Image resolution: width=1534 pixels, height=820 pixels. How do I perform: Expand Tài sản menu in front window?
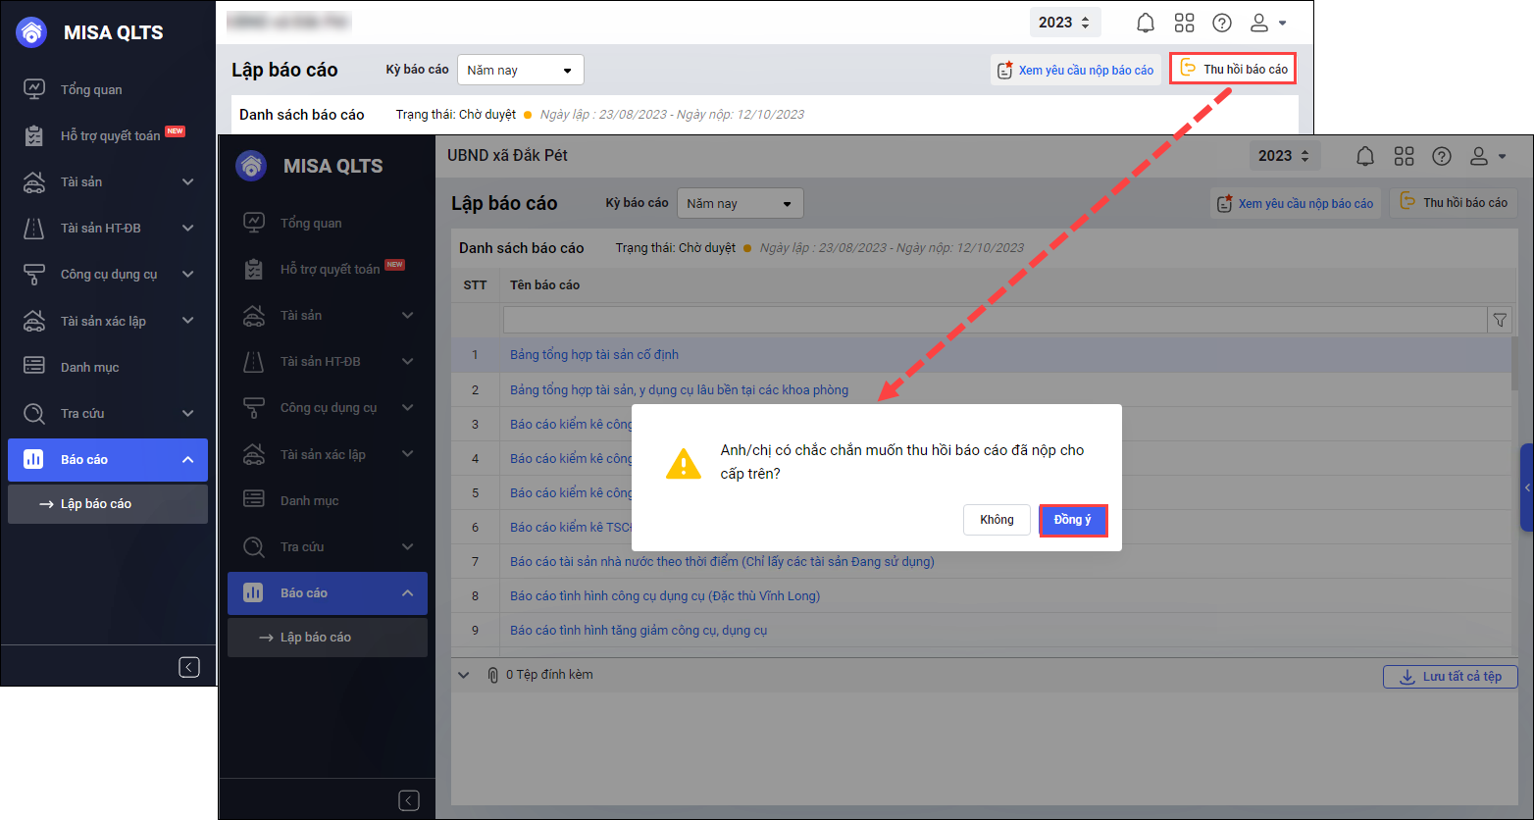[328, 315]
